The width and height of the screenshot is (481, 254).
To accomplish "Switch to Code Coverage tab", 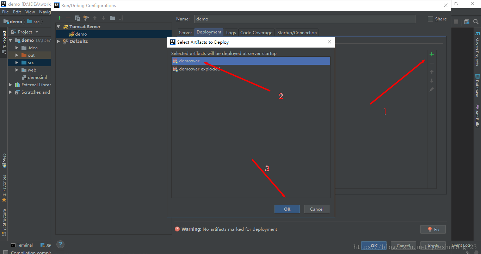I will (x=256, y=32).
